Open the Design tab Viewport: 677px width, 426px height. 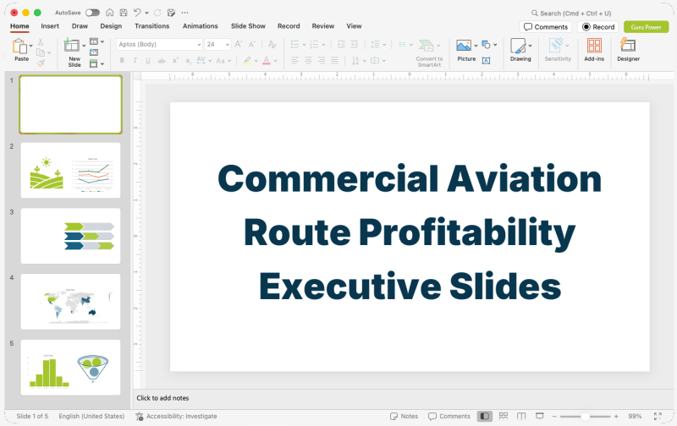tap(111, 26)
